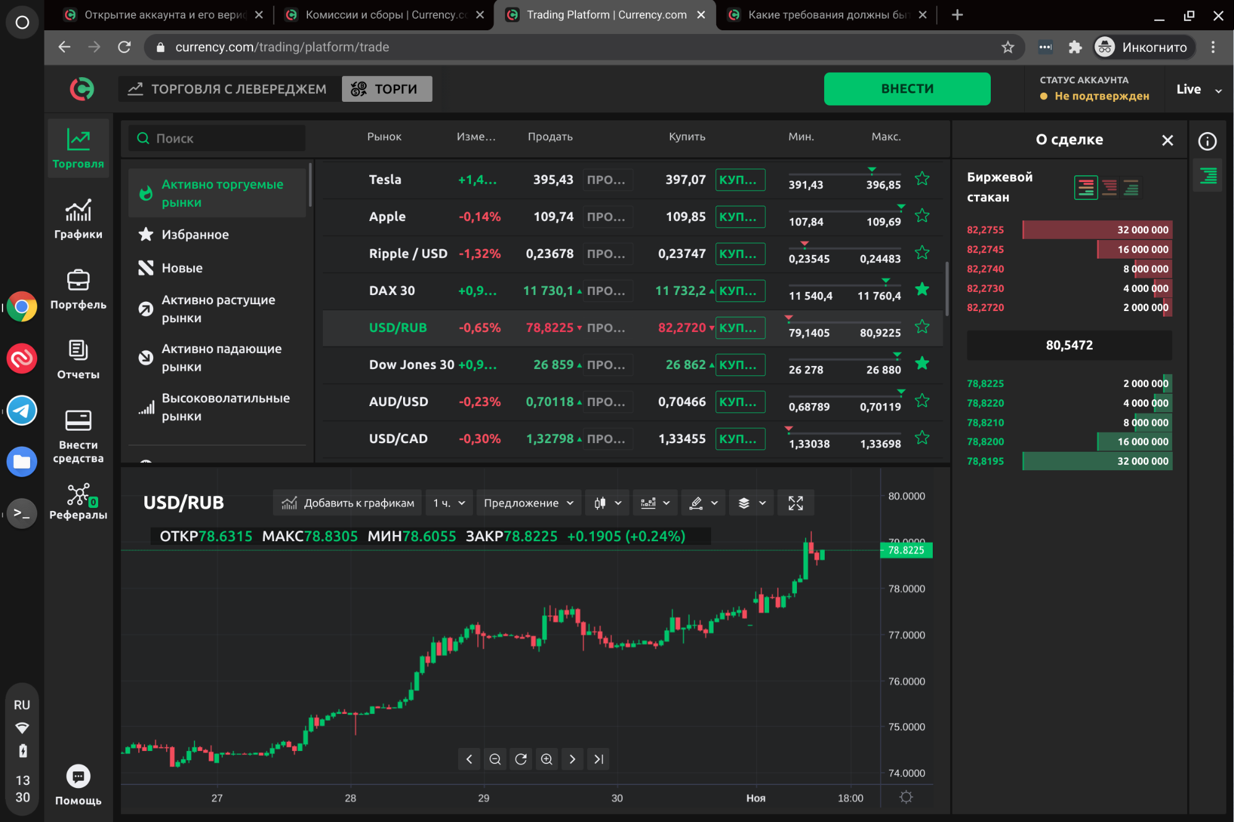Jump to the latest chart candle
The image size is (1234, 822).
598,759
